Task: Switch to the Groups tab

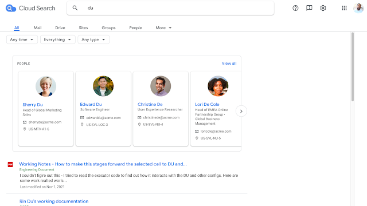Action: 108,28
